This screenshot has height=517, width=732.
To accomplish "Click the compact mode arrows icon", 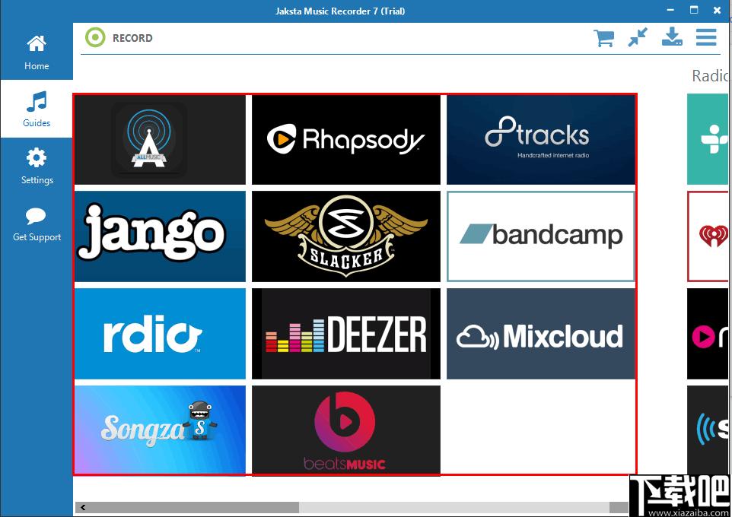I will 638,37.
